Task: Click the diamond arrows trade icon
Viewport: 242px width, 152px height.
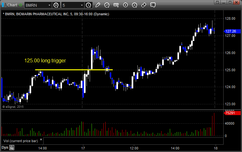Action: click(144, 5)
